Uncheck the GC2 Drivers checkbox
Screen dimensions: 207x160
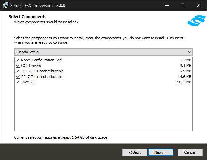[18, 65]
